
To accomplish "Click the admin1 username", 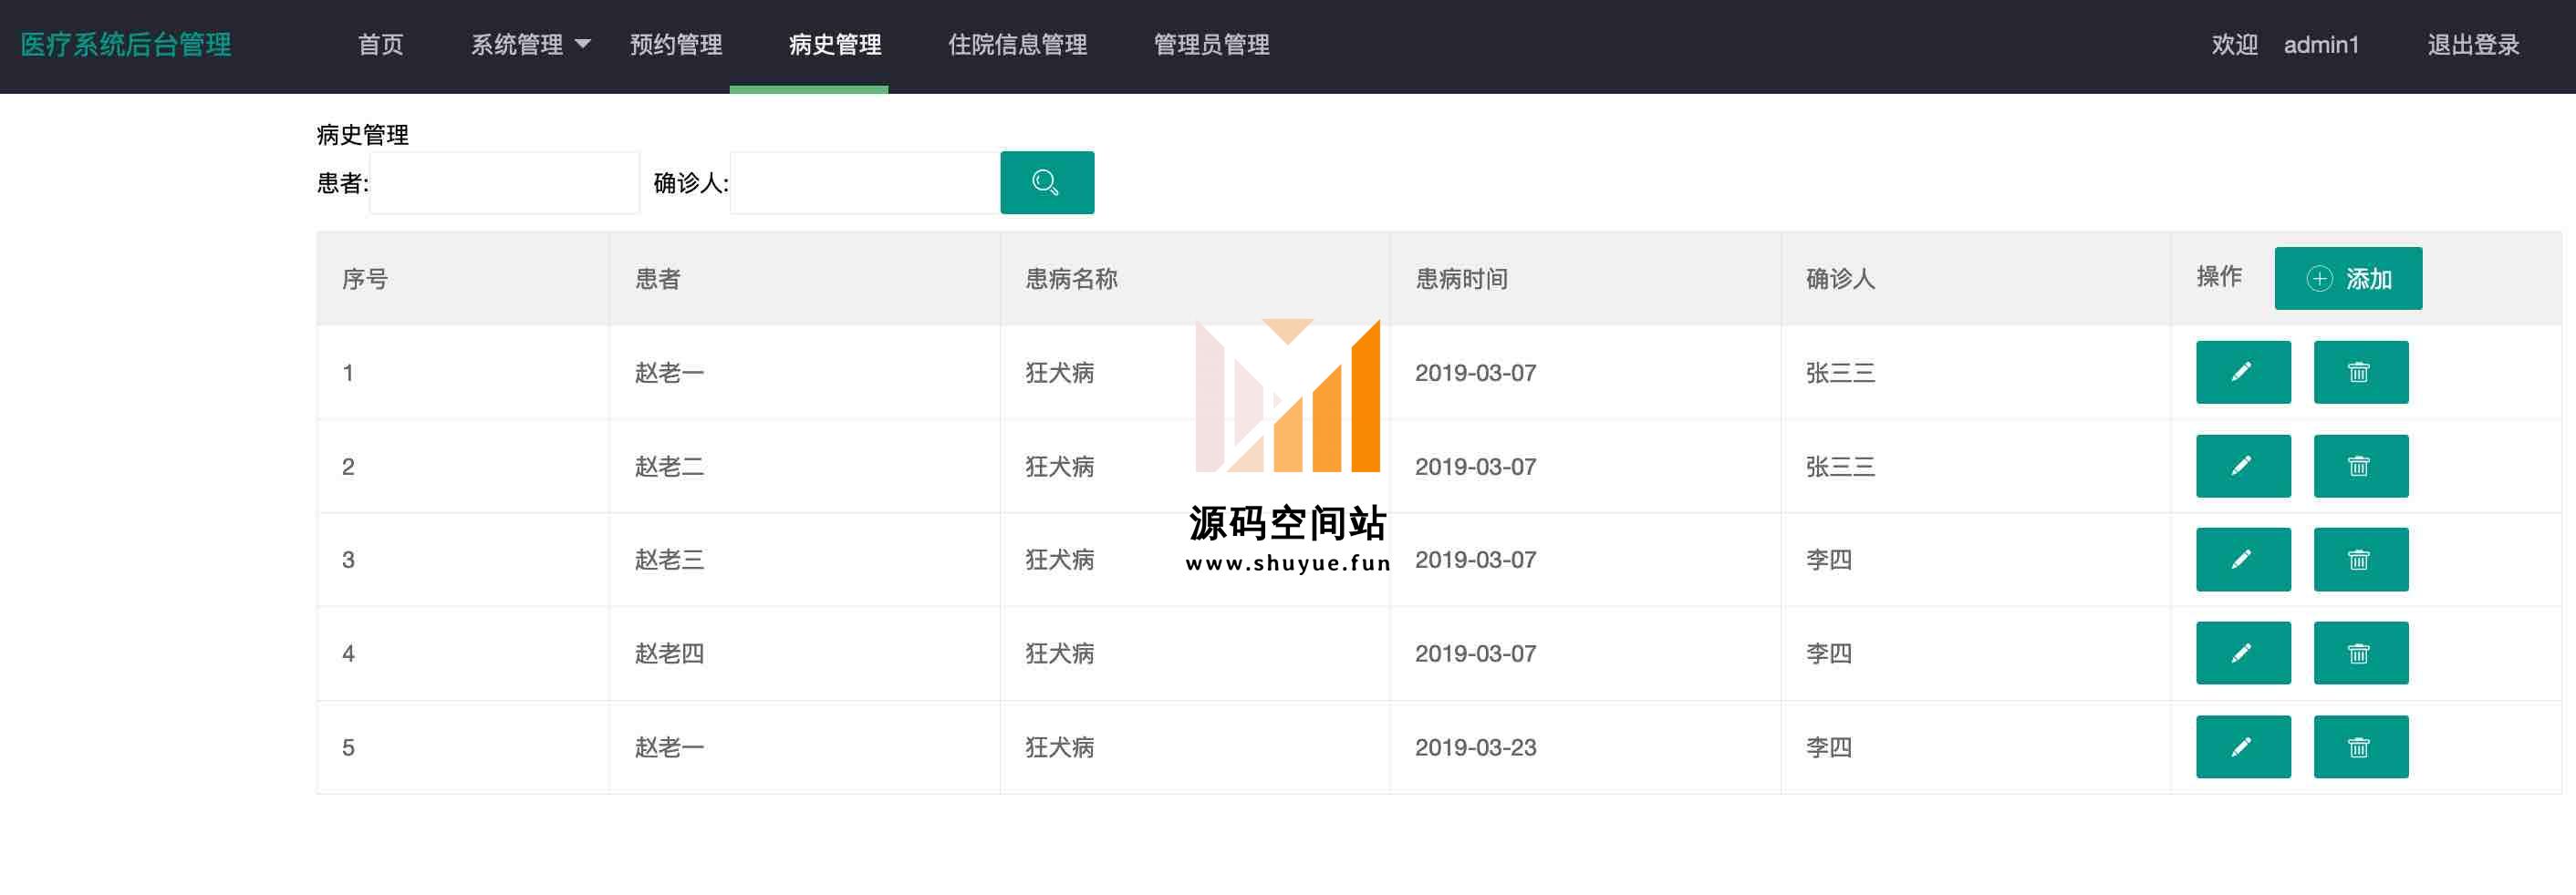I will click(2321, 45).
